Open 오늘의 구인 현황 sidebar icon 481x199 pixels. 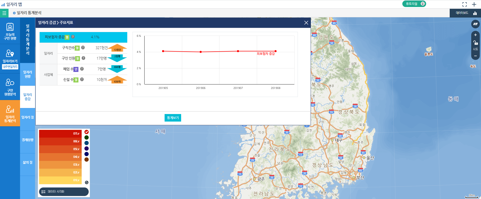coord(10,31)
